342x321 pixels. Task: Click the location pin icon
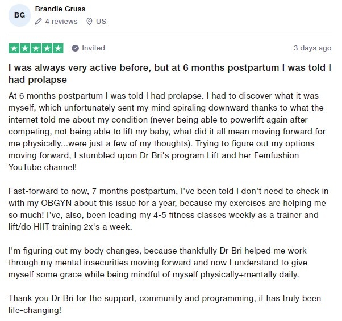coord(89,22)
